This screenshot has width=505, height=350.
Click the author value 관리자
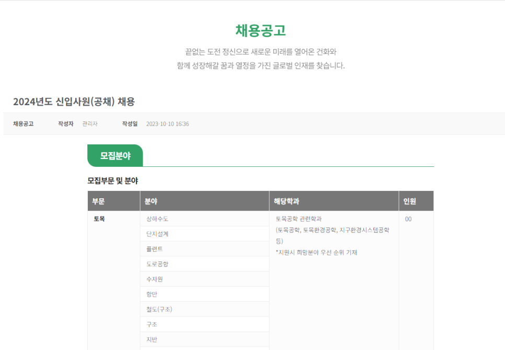click(x=90, y=124)
